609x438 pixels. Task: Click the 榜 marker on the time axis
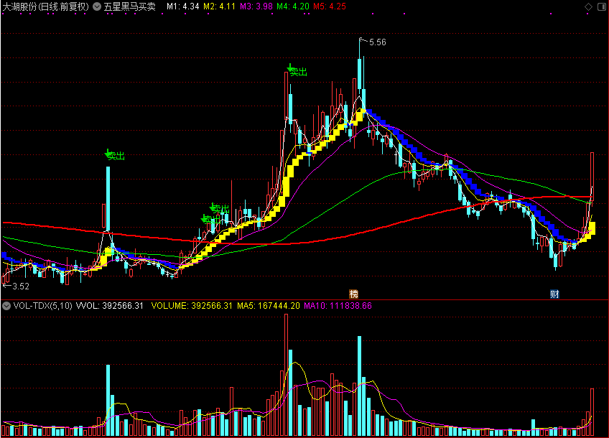[353, 294]
